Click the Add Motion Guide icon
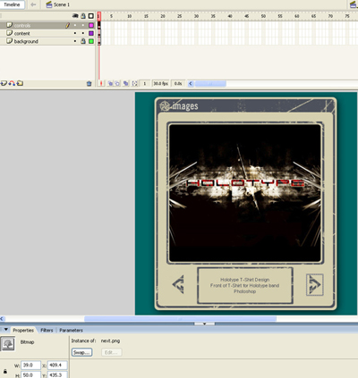This screenshot has width=358, height=378. point(12,83)
